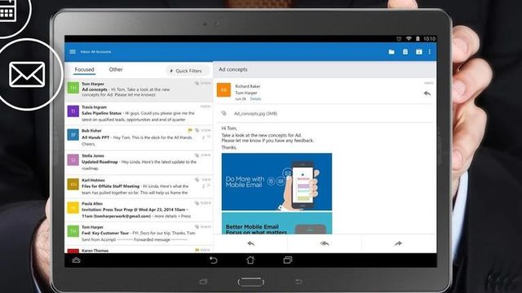
Task: Open the hamburger navigation menu
Action: coord(73,52)
